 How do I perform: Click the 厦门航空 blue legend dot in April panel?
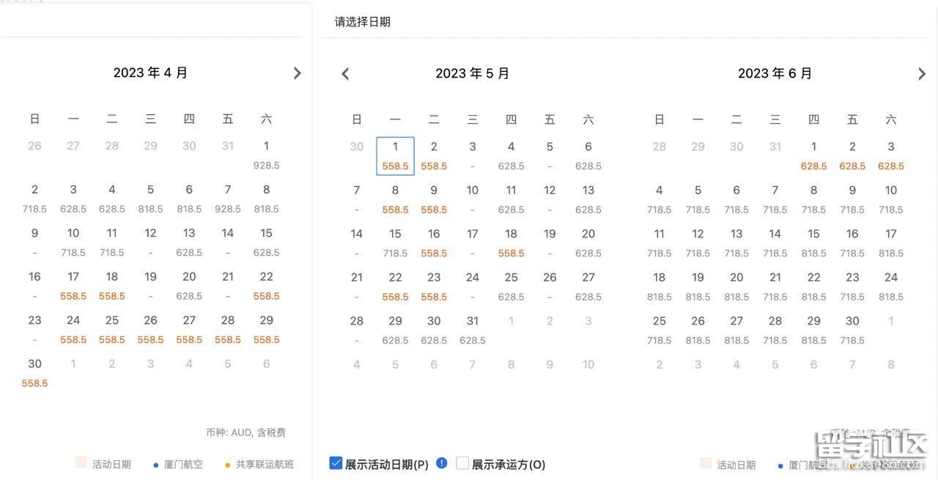[156, 465]
